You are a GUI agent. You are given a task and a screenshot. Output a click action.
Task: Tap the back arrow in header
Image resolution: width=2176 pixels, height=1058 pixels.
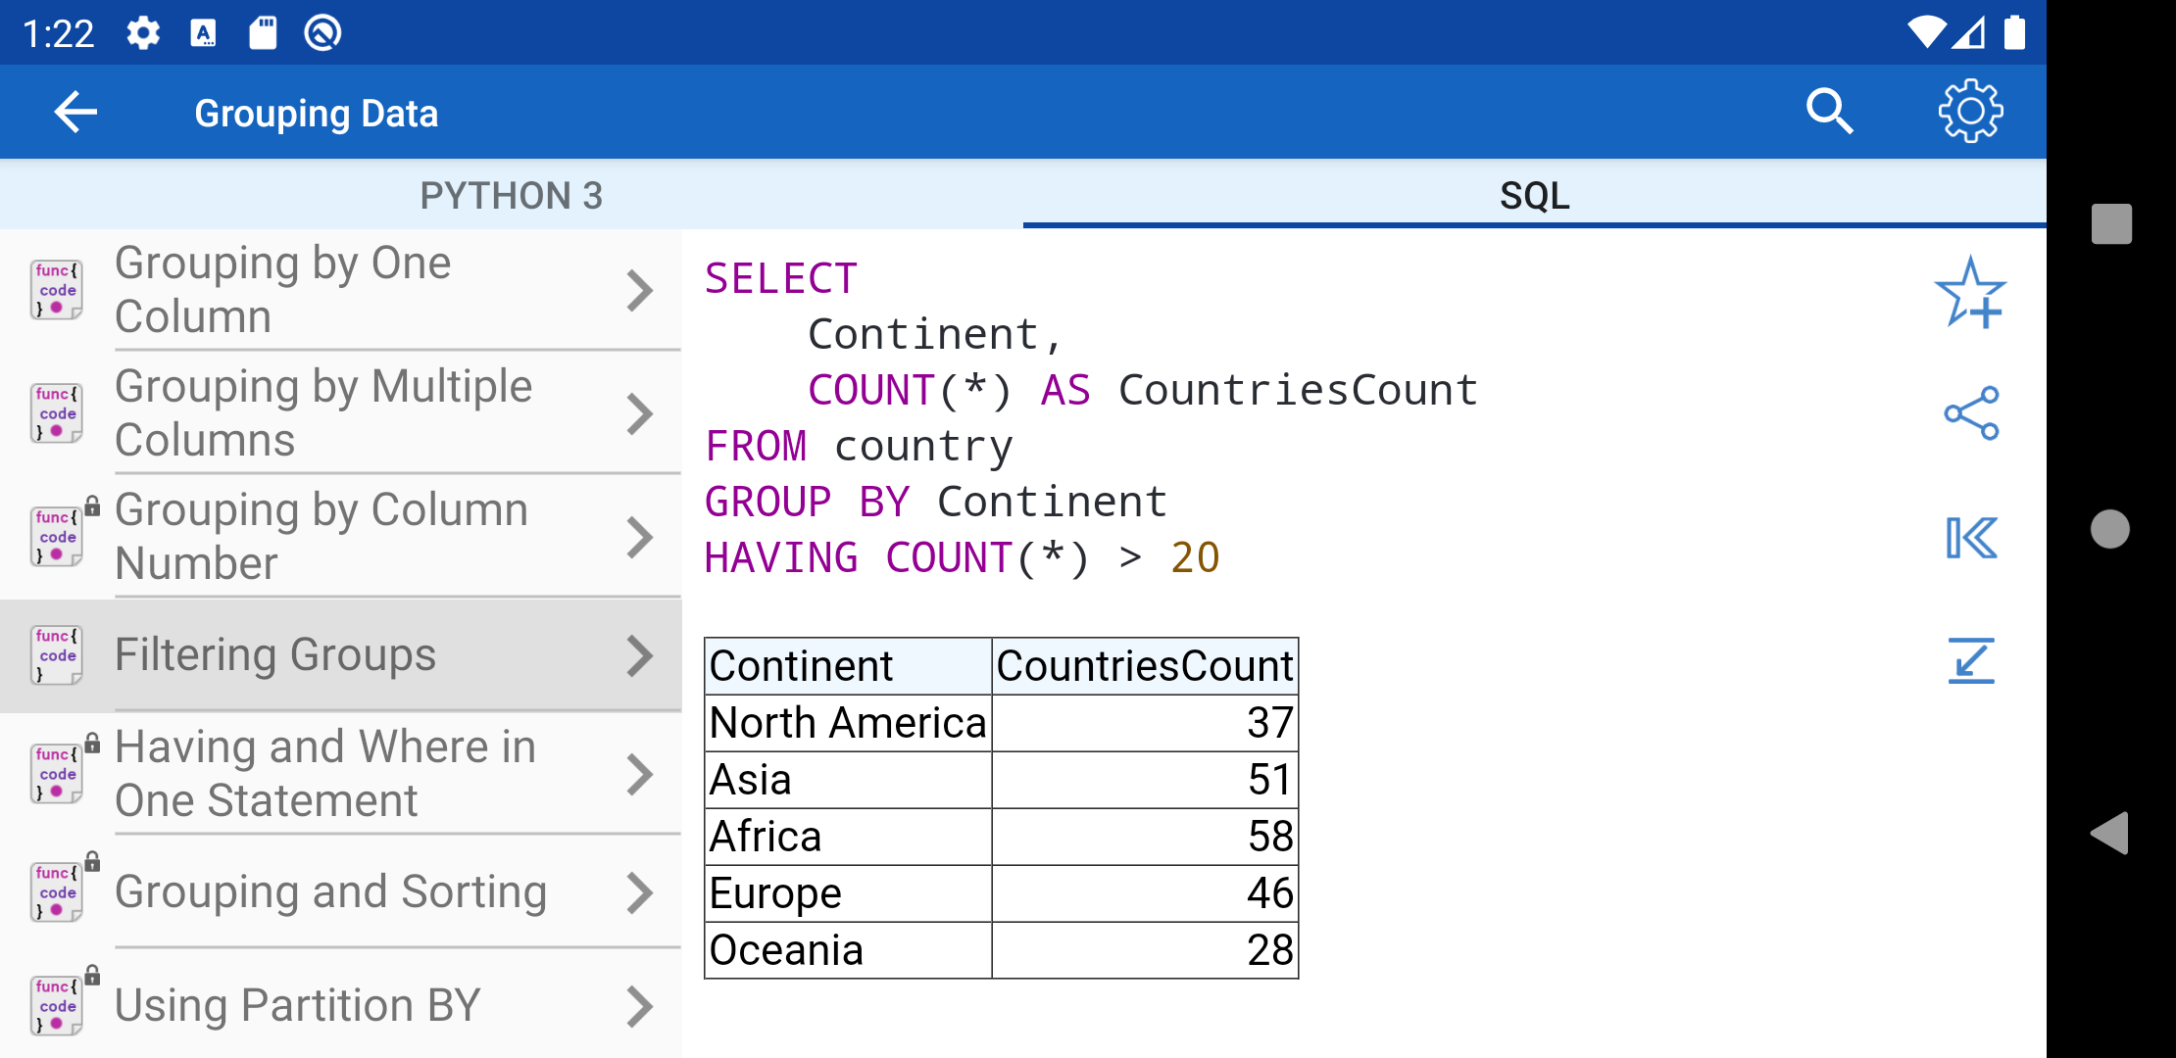click(75, 112)
